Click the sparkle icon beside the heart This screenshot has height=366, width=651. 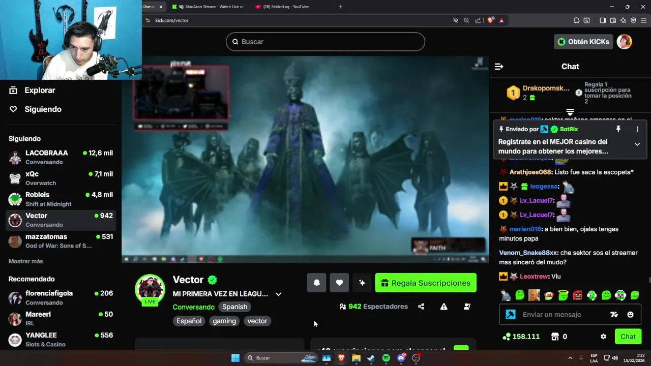(x=362, y=283)
